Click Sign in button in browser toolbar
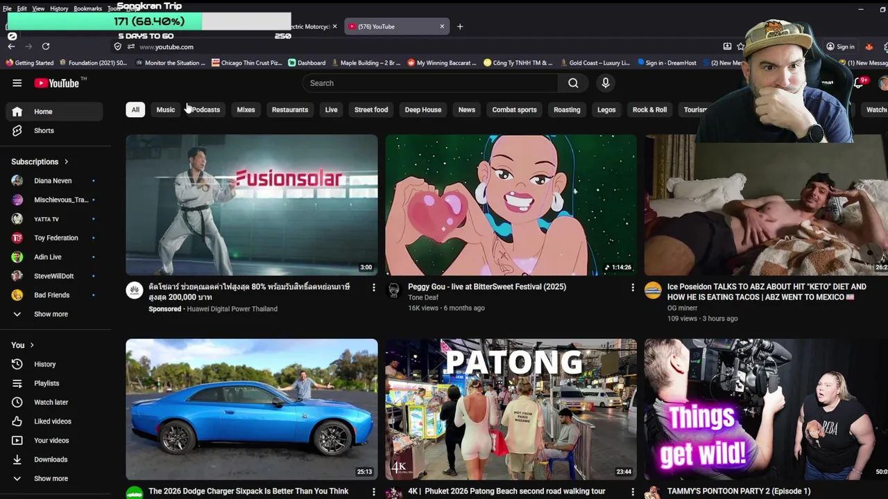888x499 pixels. point(839,47)
